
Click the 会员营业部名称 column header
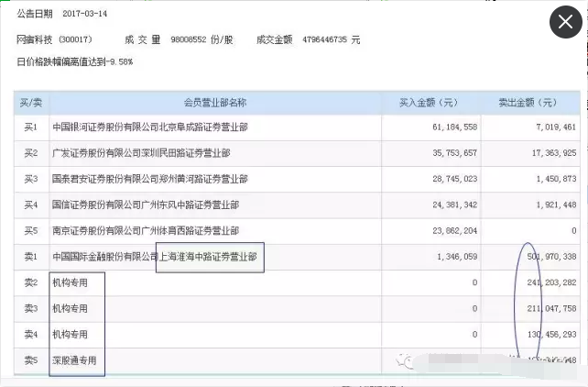tap(215, 103)
